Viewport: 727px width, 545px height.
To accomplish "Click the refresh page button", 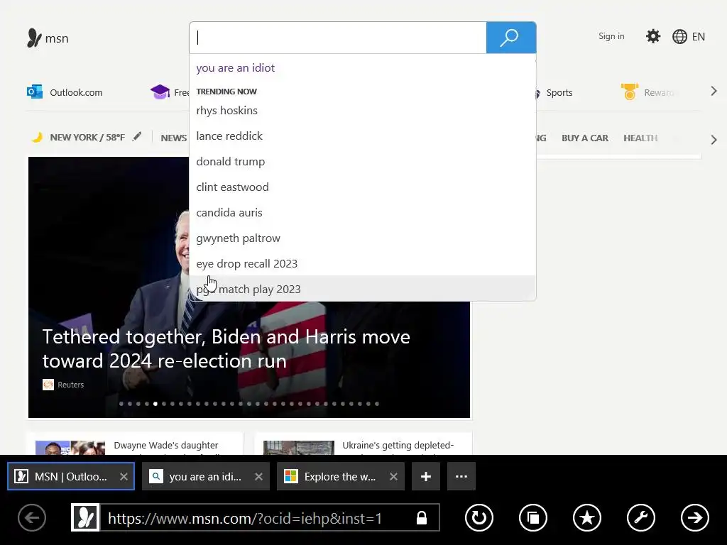I will [x=479, y=517].
